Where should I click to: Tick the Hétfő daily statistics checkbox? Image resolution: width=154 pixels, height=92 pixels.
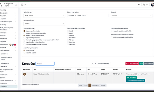click(x=68, y=31)
